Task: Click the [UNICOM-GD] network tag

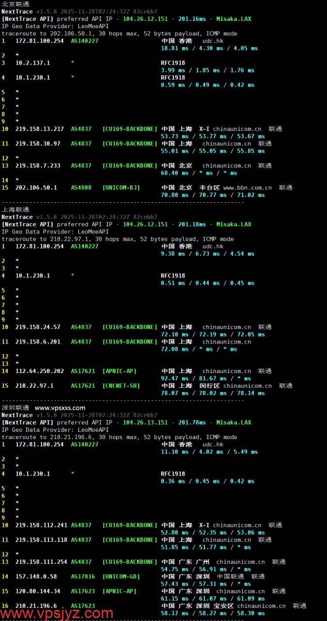Action: 121,577
